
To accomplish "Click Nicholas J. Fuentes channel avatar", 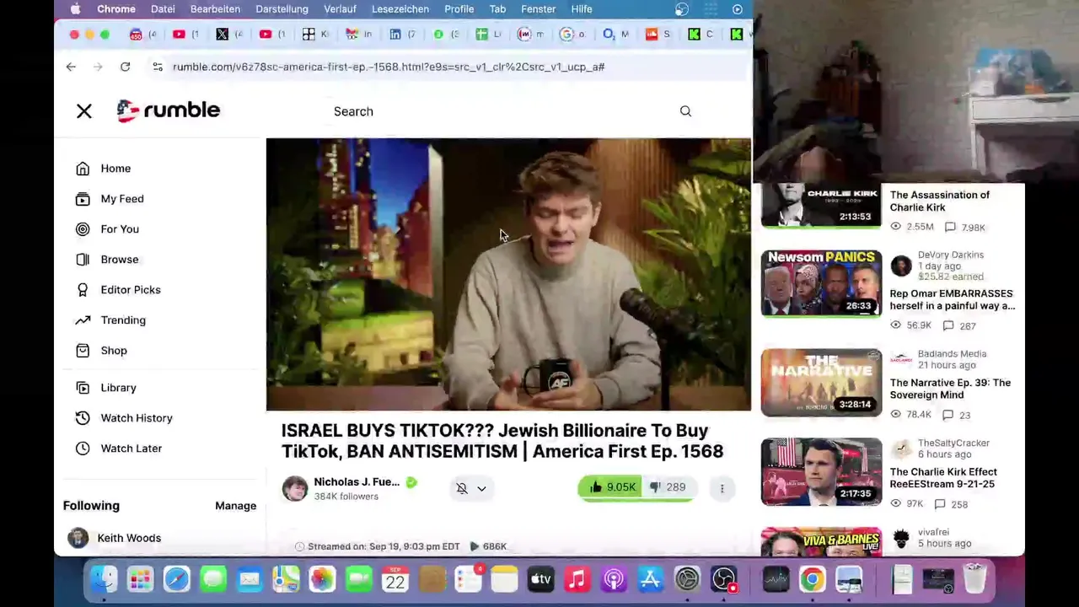I will [295, 488].
